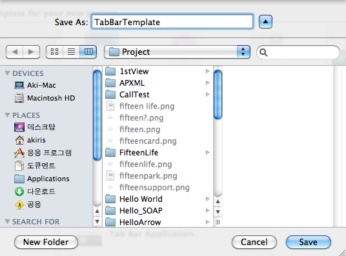This screenshot has width=346, height=256.
Task: Select the FifteenLife folder
Action: 158,153
